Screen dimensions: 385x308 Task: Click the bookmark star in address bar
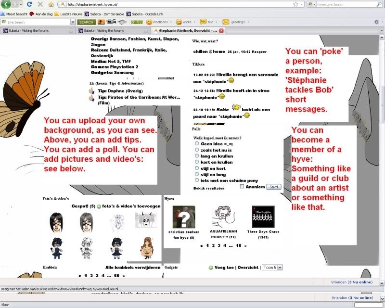click(x=295, y=4)
